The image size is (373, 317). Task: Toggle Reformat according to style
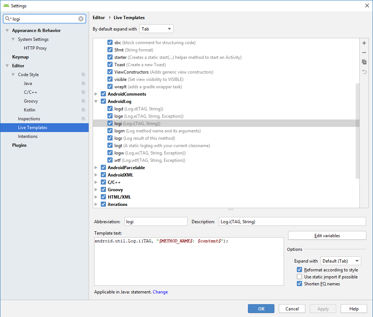click(299, 270)
